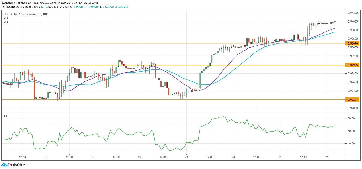Click the 0.92000 price axis value

tap(352, 108)
